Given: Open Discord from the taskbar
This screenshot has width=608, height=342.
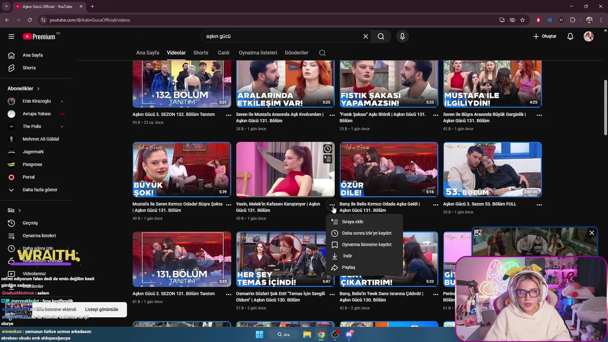Looking at the screenshot, I should (350, 334).
